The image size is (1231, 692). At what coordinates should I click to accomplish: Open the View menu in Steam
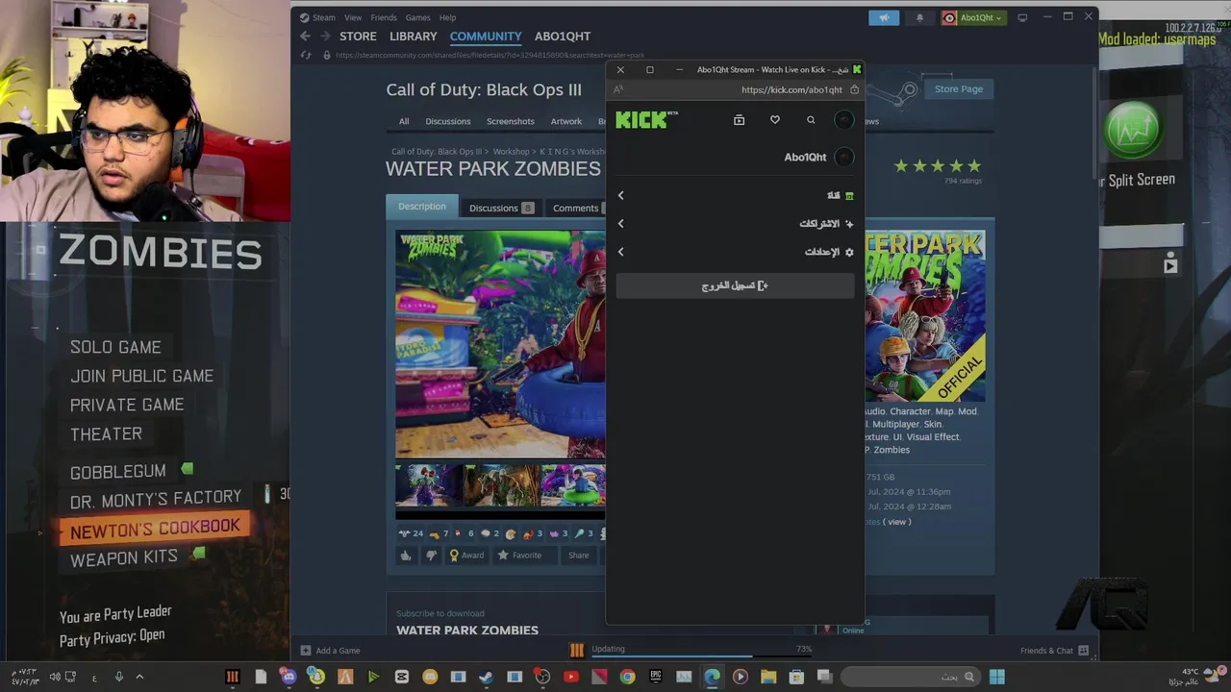353,17
